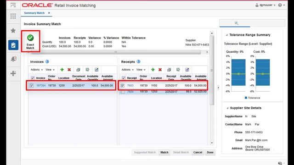Collapse the Tolerance Range Summary section
The height and width of the screenshot is (165, 294).
226,35
